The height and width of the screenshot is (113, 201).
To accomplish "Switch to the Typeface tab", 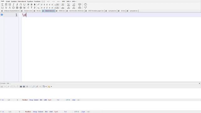I will tap(30, 1).
